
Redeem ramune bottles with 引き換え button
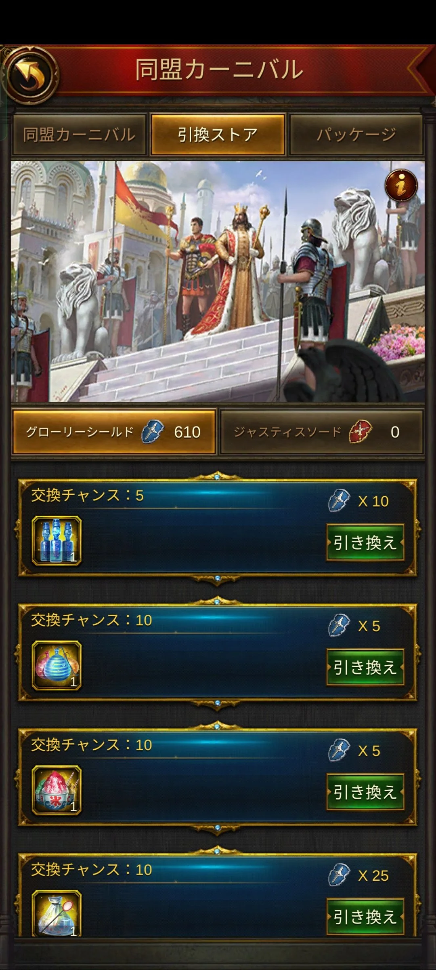(365, 542)
